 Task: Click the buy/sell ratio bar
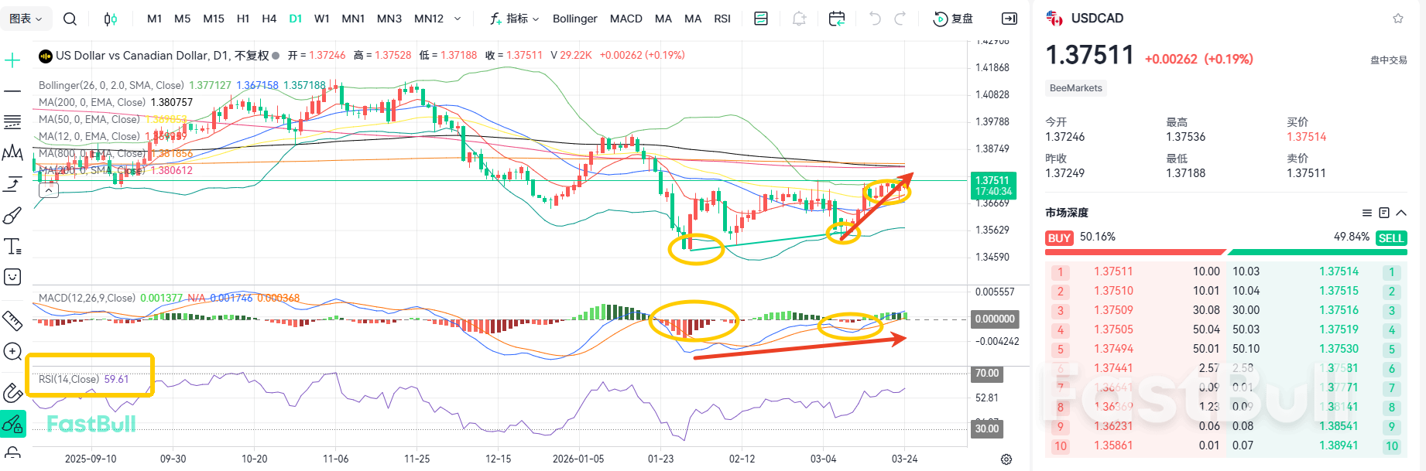click(1226, 251)
